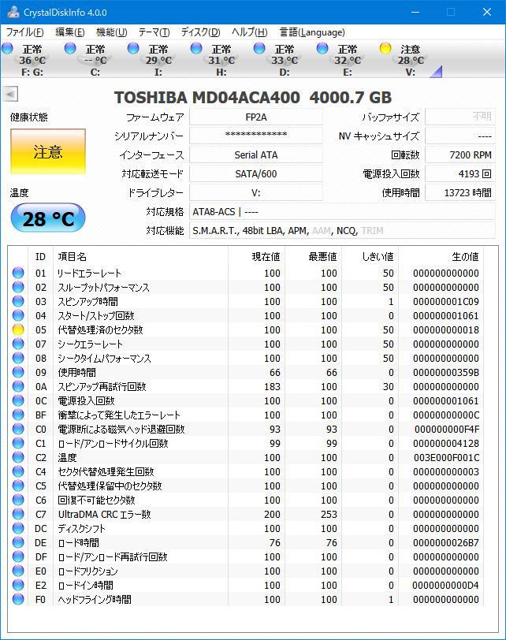Click the status orb for attribute 09
The image size is (506, 640).
tap(18, 372)
